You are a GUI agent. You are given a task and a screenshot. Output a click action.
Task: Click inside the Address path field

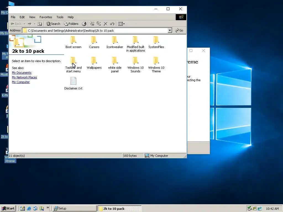[x=95, y=30]
